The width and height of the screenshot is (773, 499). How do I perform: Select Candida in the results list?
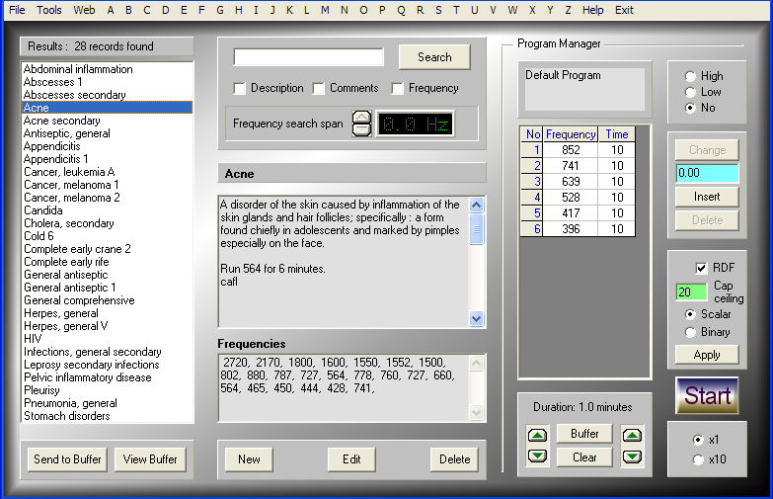43,210
